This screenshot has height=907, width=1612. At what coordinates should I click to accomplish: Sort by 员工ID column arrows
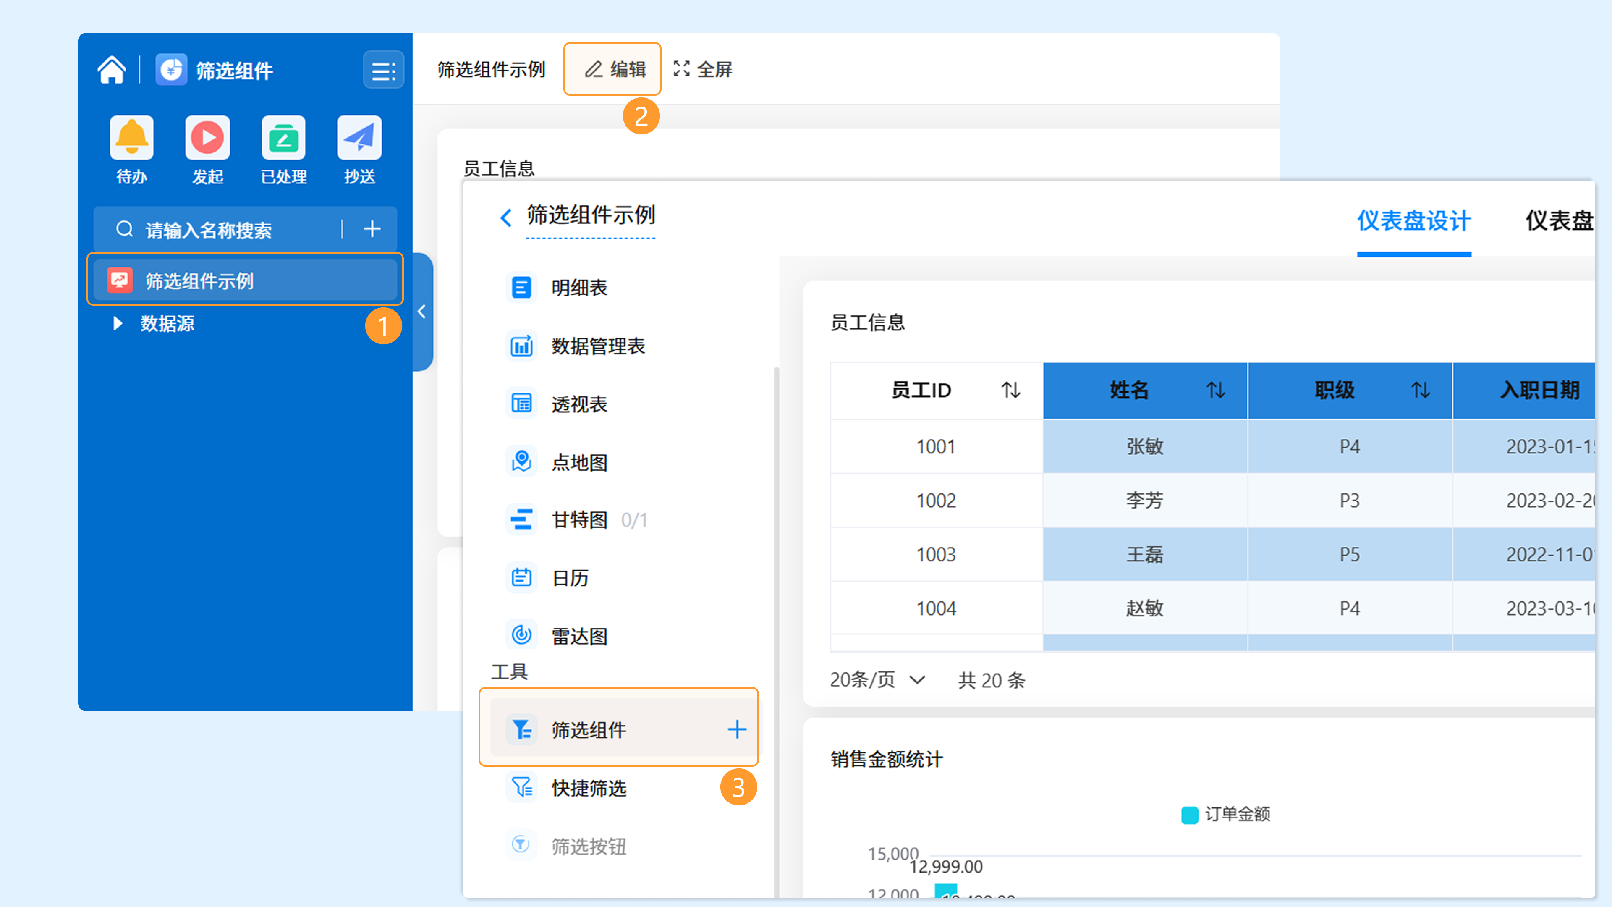click(x=1011, y=390)
